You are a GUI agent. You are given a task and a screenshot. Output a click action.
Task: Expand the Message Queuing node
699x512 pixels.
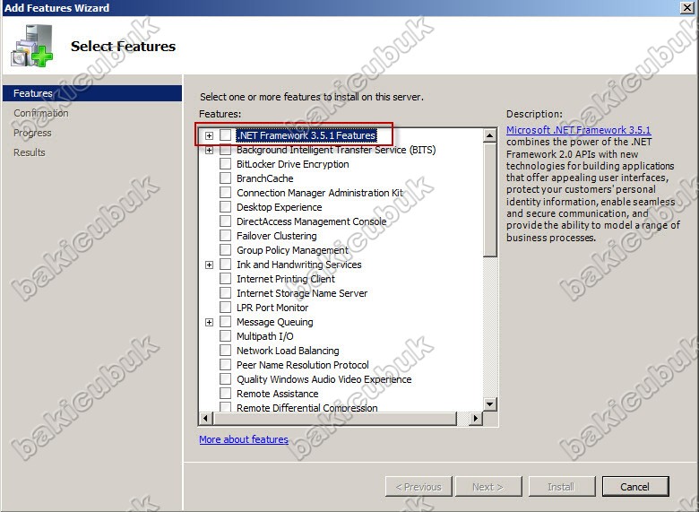(209, 322)
